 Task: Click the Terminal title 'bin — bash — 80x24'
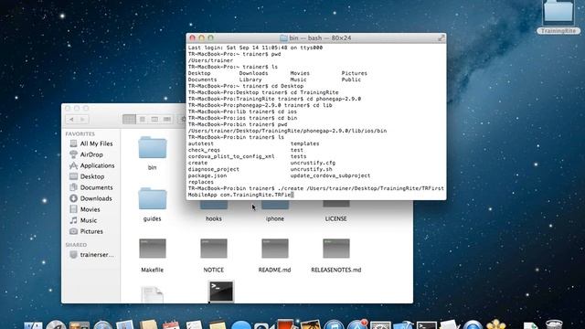[x=320, y=38]
